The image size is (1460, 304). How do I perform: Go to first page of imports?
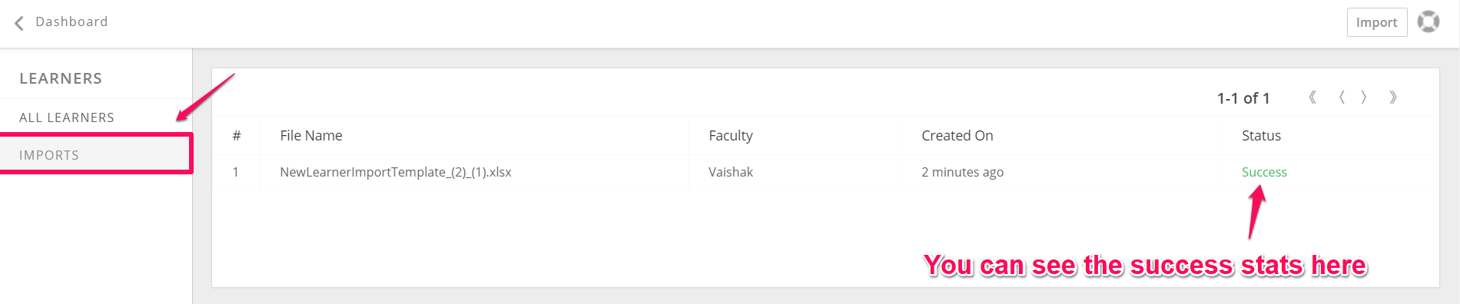point(1312,97)
